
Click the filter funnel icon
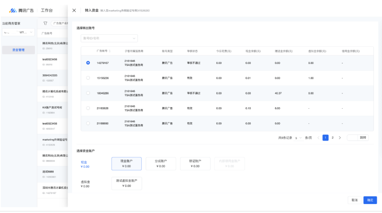(45, 22)
